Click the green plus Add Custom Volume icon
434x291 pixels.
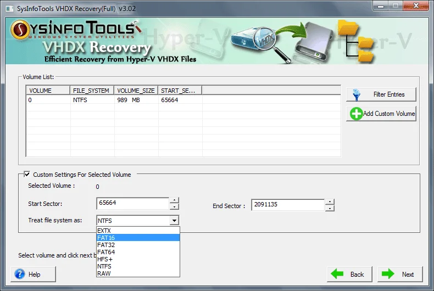pyautogui.click(x=356, y=114)
